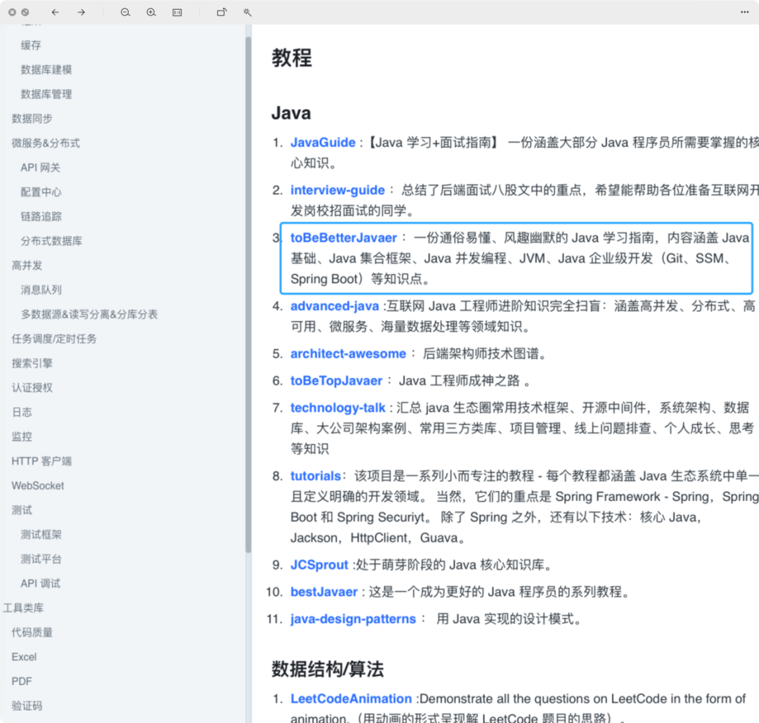Select 消息队列 in the sidebar
Image resolution: width=759 pixels, height=723 pixels.
(x=41, y=290)
